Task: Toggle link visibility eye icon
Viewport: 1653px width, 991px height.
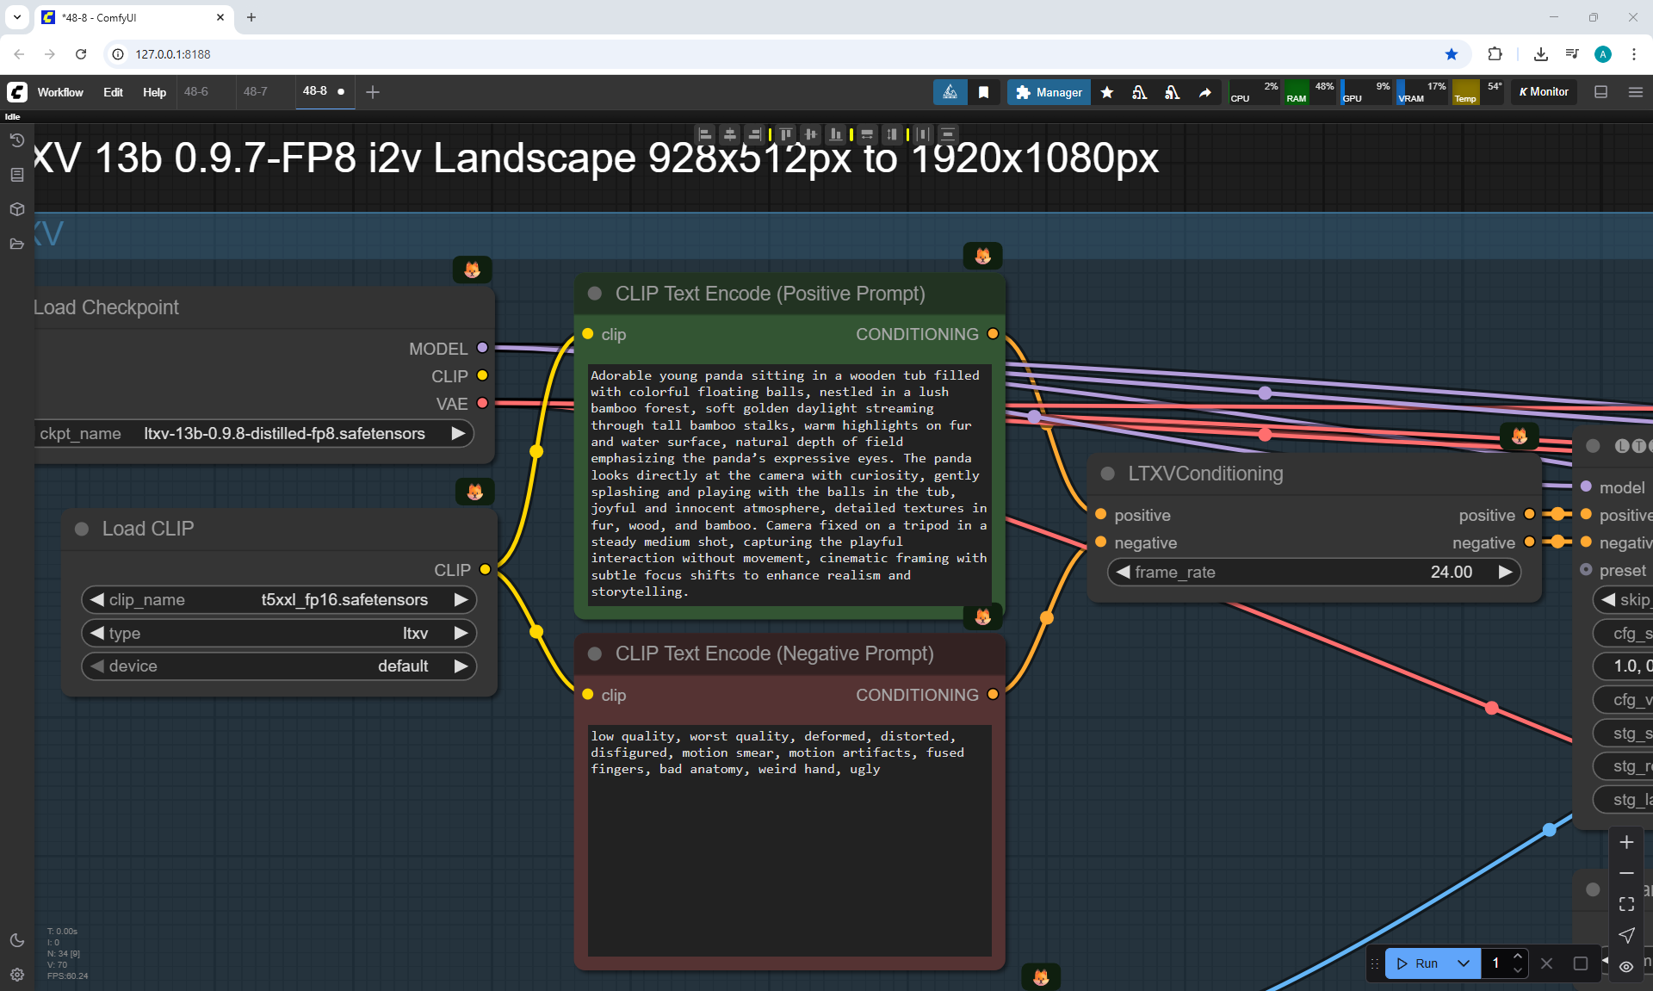Action: [1626, 966]
